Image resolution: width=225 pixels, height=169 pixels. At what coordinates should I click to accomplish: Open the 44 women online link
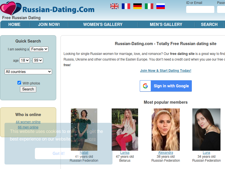[28, 122]
